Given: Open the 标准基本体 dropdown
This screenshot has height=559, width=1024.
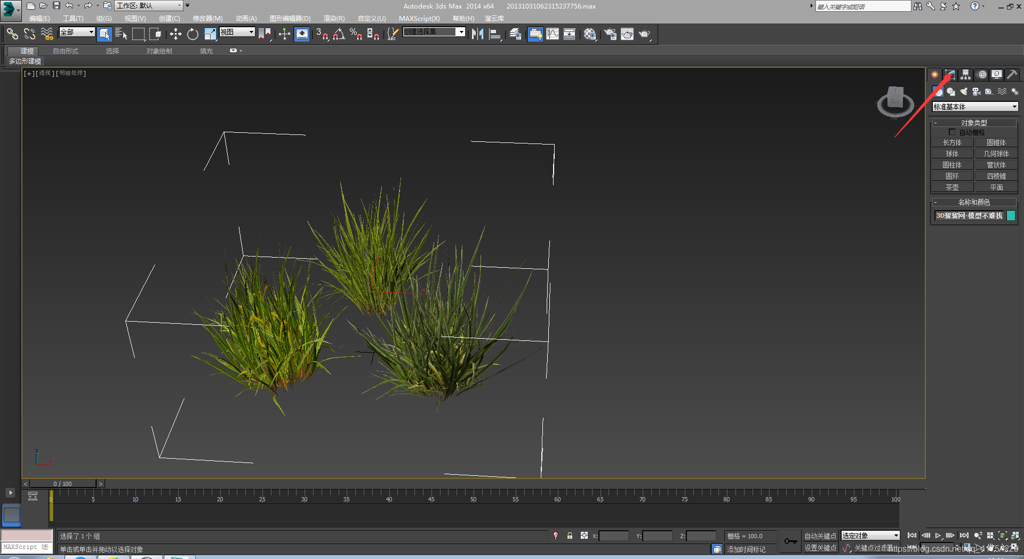Looking at the screenshot, I should (975, 107).
